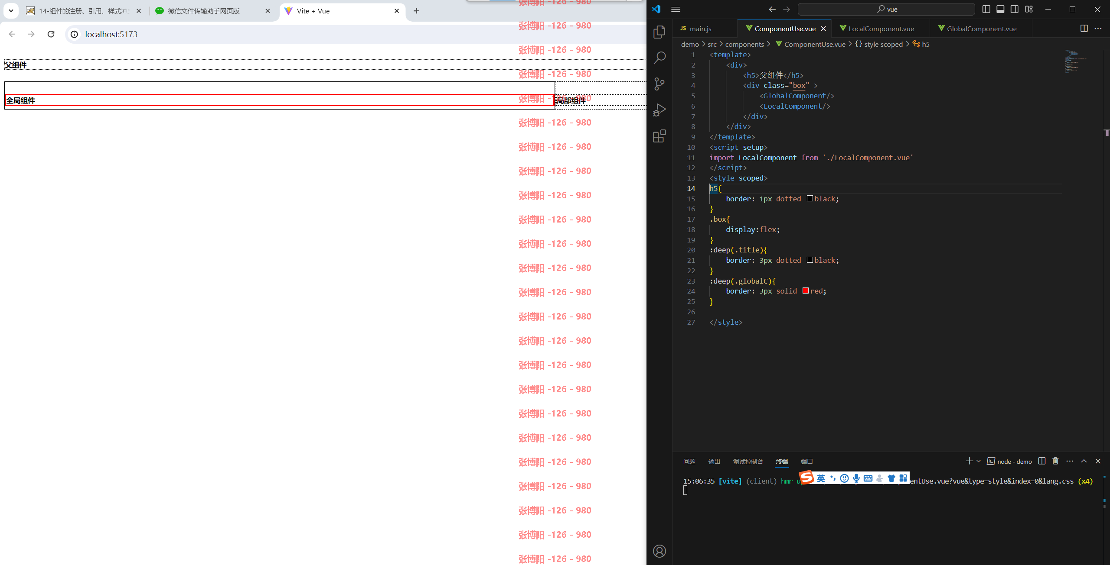Toggle Sogou IME English/Chinese mode

821,478
